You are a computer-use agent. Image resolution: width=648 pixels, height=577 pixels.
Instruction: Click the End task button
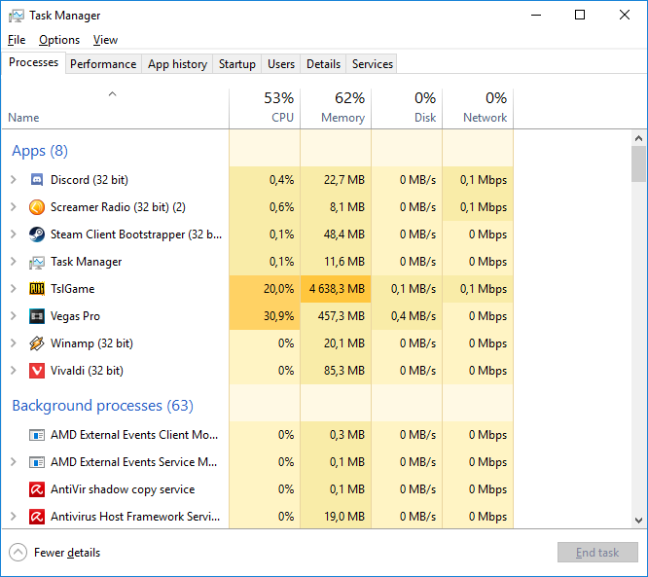[597, 553]
